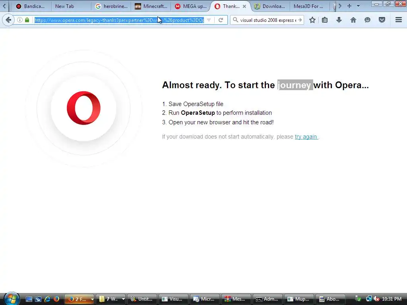This screenshot has width=407, height=305.
Task: Show bookmarks list icon
Action: coord(325,20)
